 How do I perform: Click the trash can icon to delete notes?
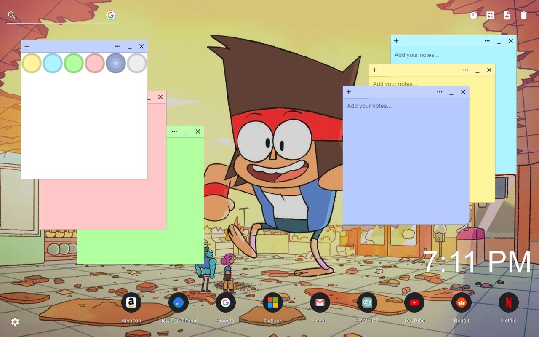click(524, 15)
